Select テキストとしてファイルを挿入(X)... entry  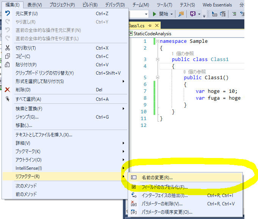click(65, 135)
